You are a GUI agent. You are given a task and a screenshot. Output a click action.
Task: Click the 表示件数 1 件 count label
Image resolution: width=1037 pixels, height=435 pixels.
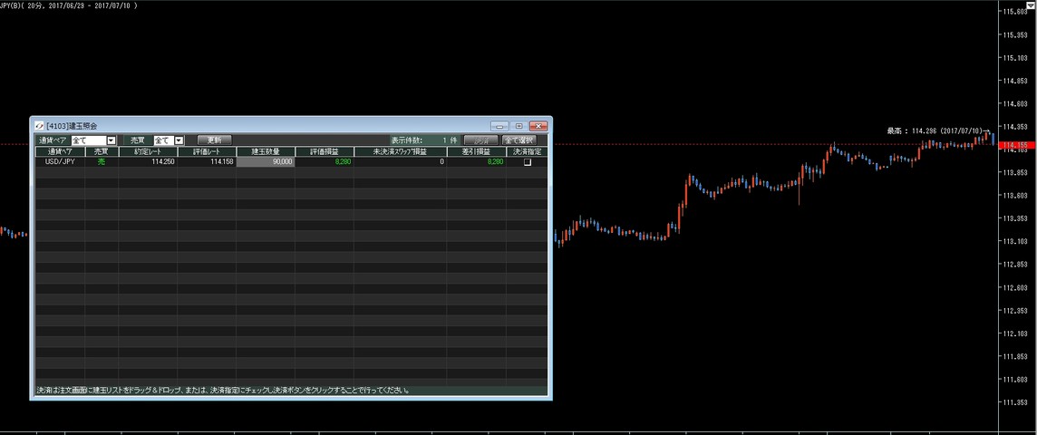coord(424,140)
